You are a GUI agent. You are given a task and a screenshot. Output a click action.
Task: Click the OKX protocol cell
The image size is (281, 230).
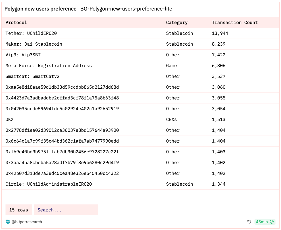[9, 120]
